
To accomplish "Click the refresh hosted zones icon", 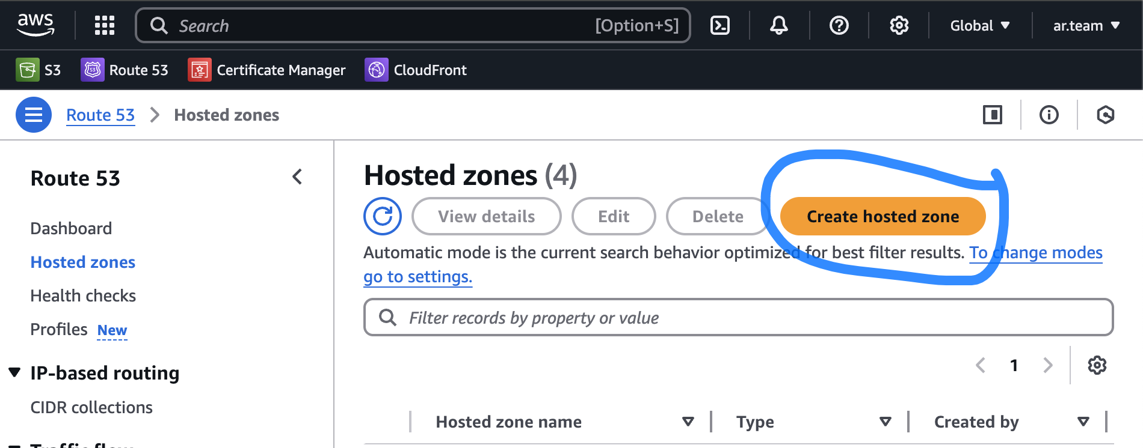I will [x=383, y=216].
